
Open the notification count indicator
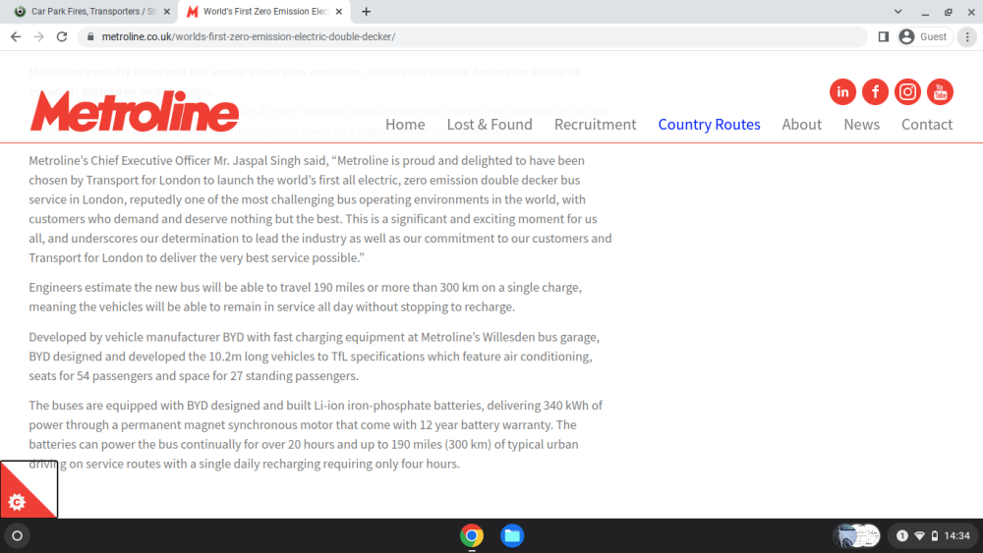tap(901, 535)
